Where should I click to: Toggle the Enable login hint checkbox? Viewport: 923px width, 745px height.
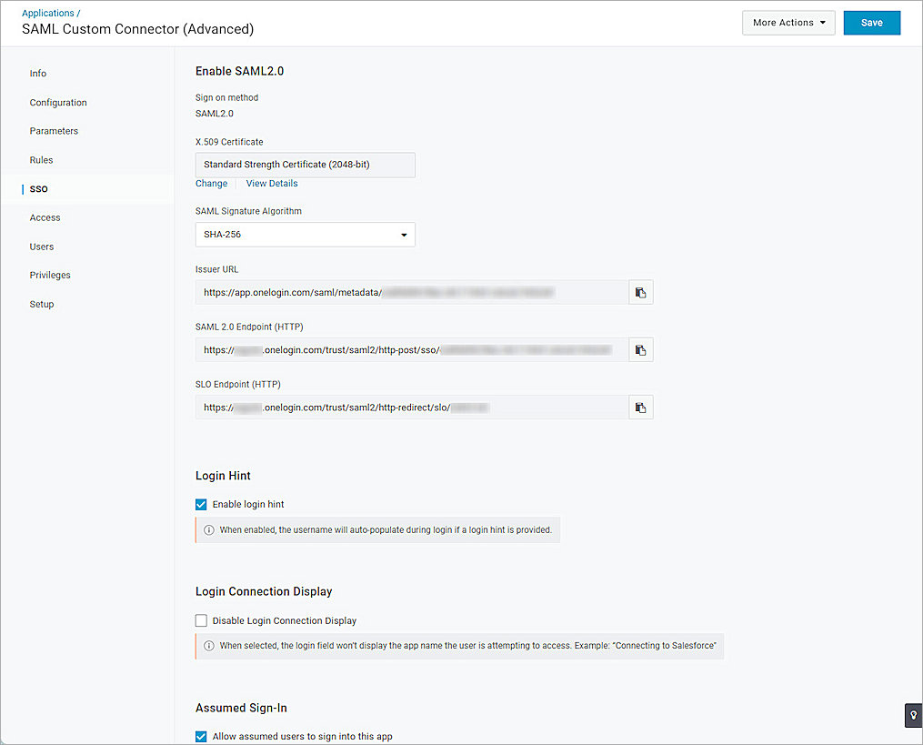click(x=200, y=504)
